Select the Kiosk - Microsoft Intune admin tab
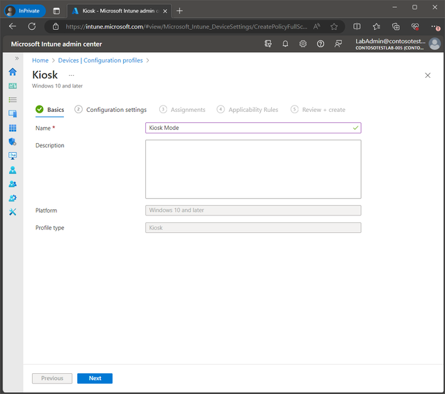Image resolution: width=445 pixels, height=394 pixels. click(x=119, y=11)
